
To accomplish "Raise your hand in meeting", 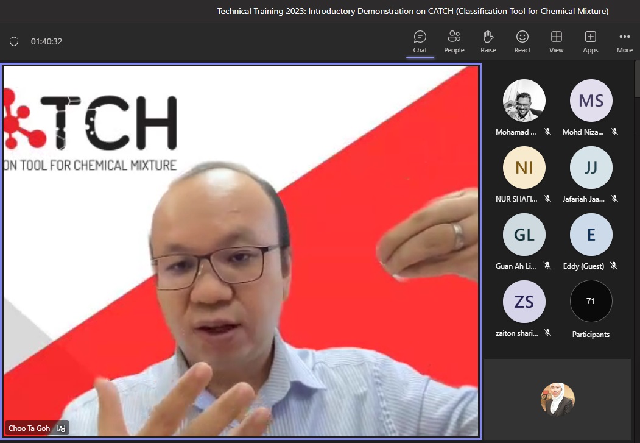I will tap(488, 42).
